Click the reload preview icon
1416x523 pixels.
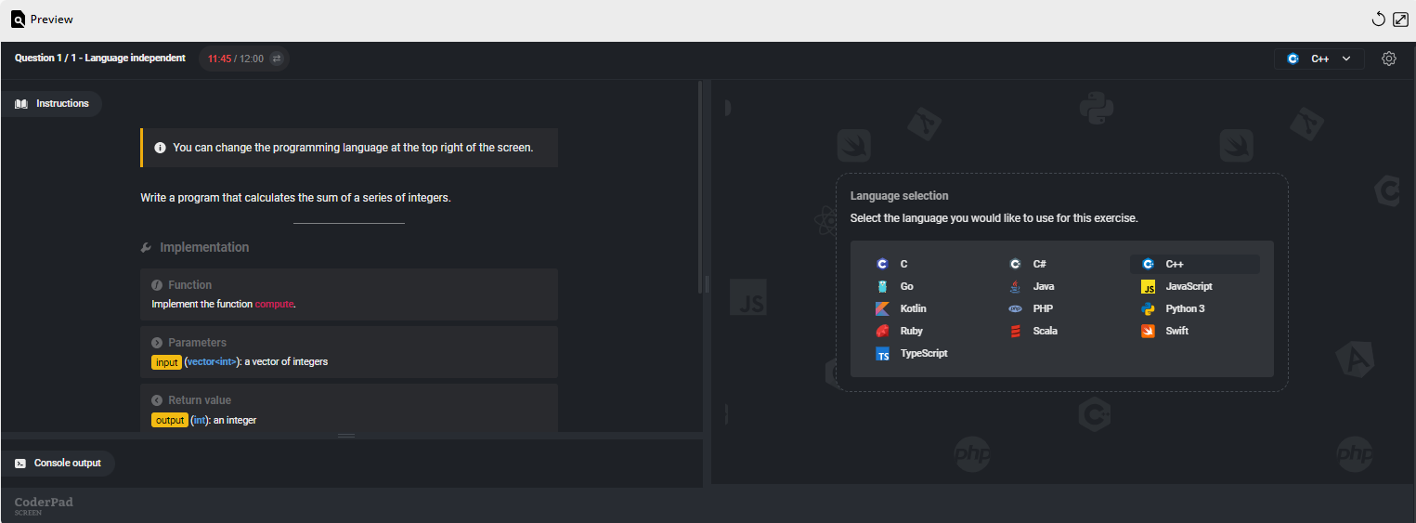pyautogui.click(x=1379, y=20)
